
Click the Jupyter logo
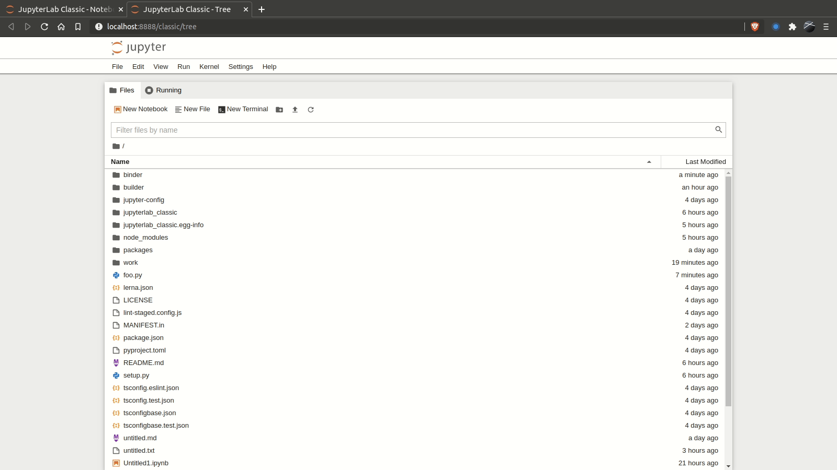coord(138,48)
